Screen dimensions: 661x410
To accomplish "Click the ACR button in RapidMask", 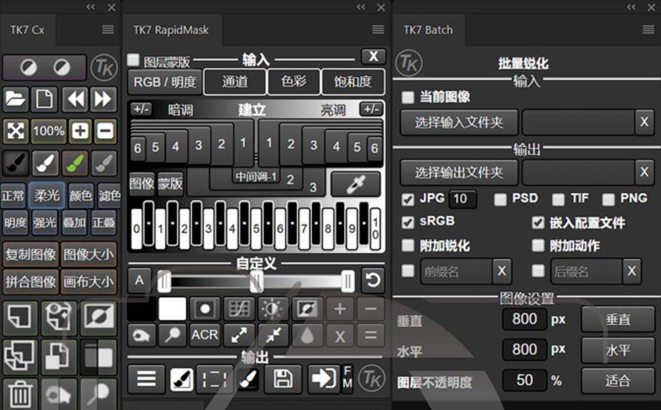I will [205, 335].
